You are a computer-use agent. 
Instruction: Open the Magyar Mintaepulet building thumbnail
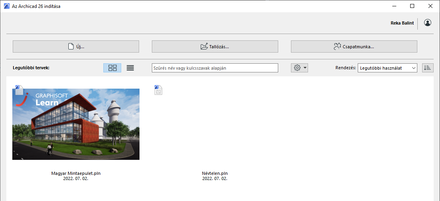click(x=76, y=124)
